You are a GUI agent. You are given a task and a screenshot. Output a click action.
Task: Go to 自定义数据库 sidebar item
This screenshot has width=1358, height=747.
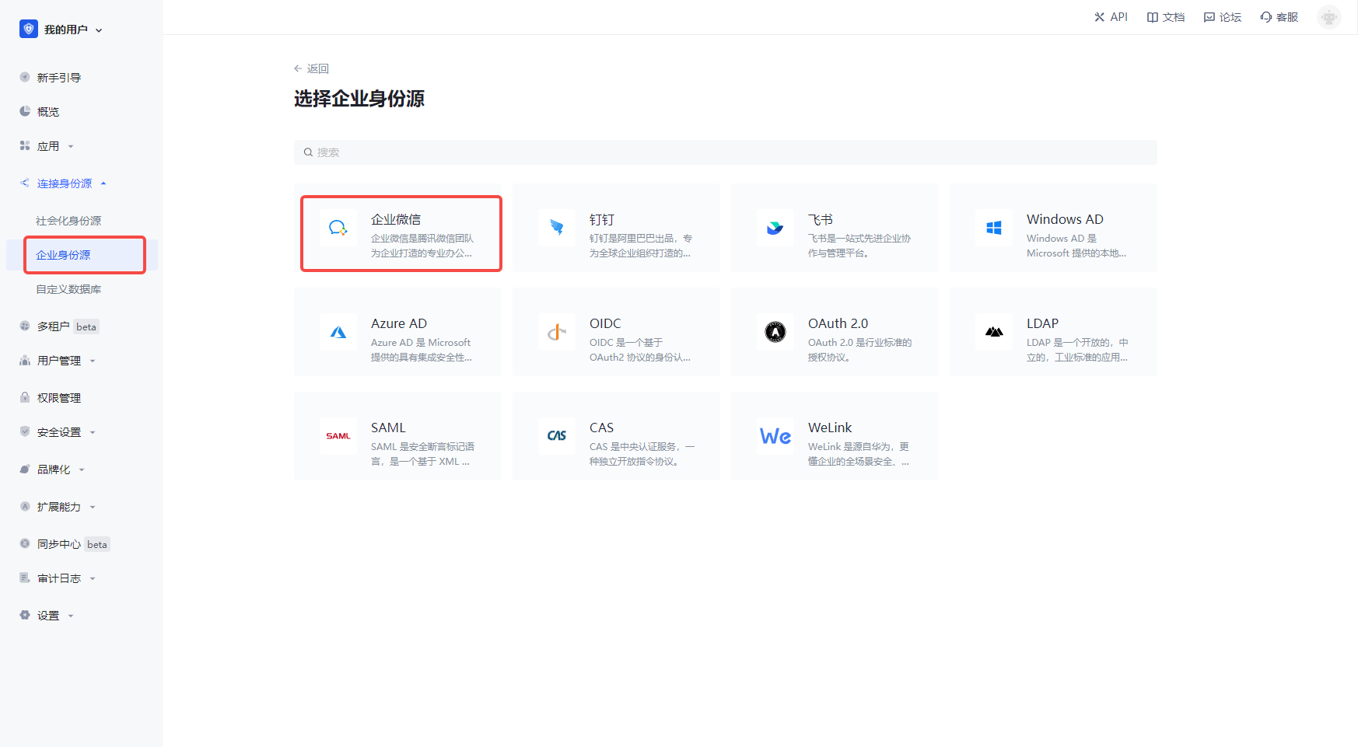click(x=68, y=289)
